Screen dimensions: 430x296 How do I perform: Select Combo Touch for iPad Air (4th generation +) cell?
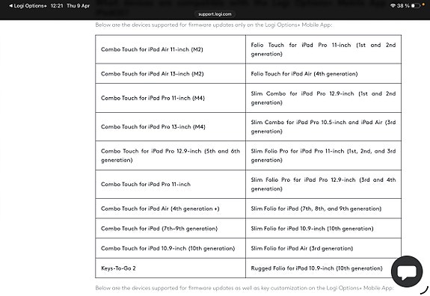171,209
